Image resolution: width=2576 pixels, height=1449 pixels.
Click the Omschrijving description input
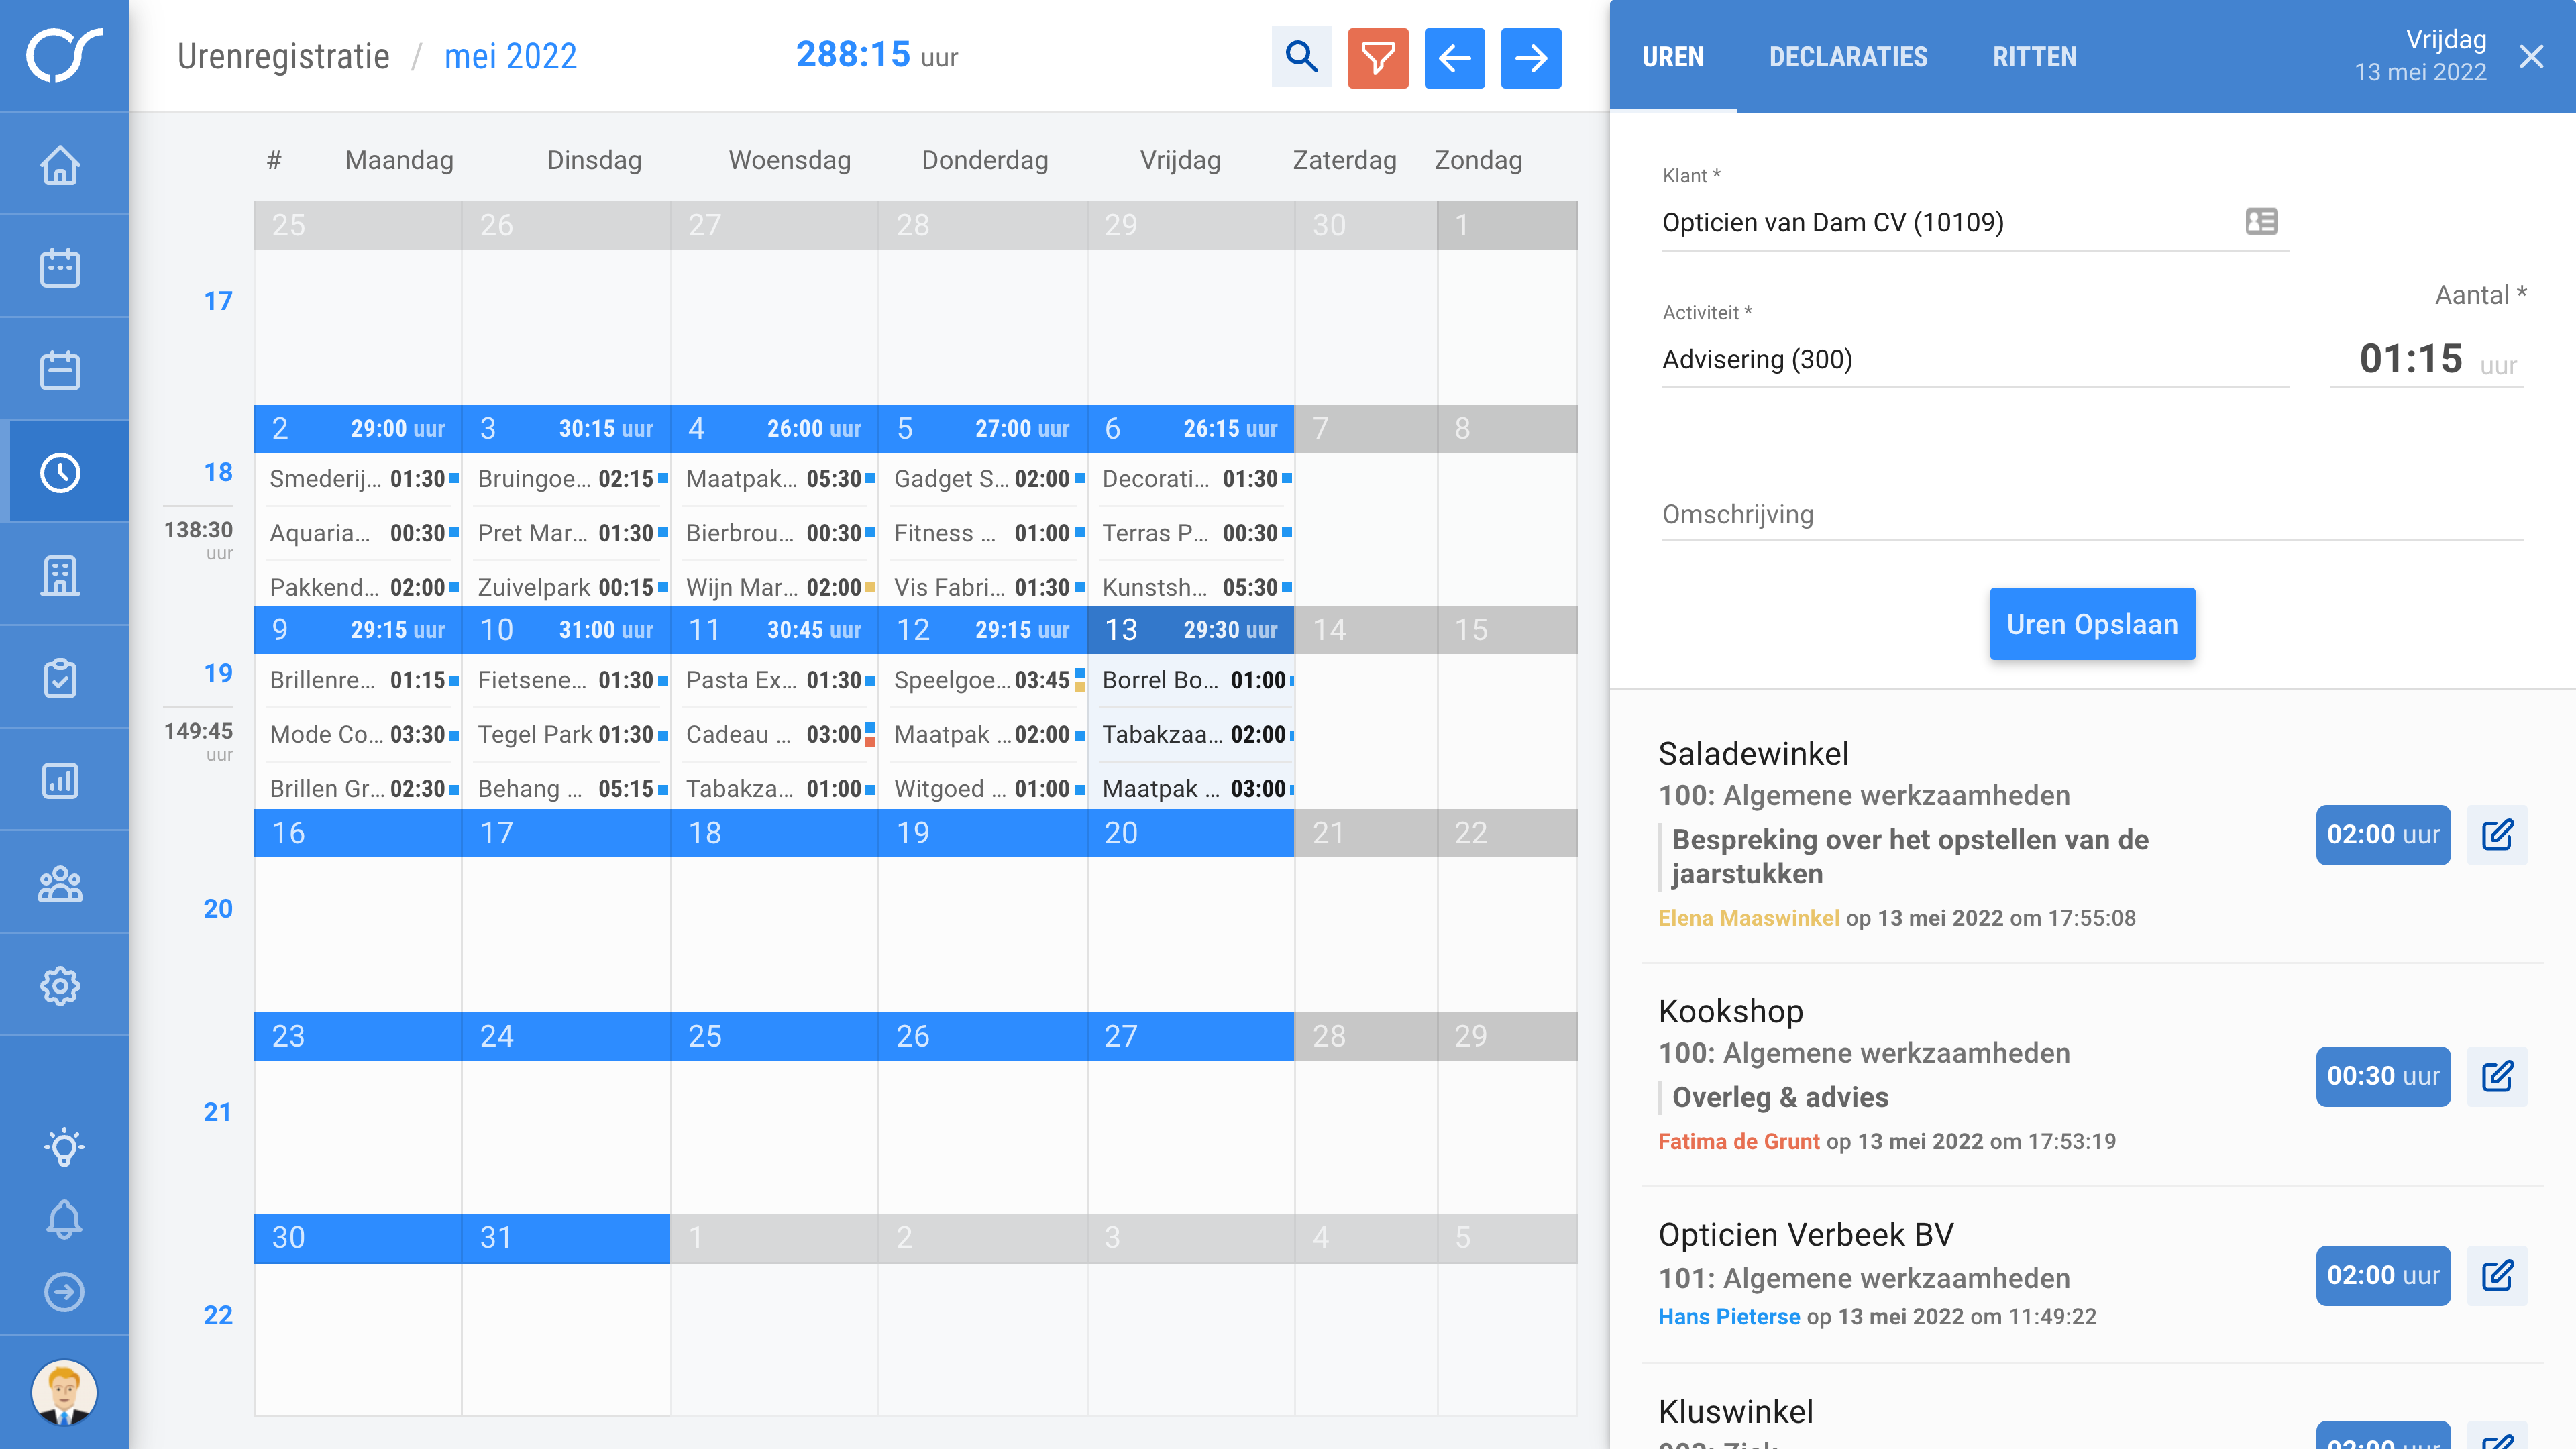pos(2091,515)
